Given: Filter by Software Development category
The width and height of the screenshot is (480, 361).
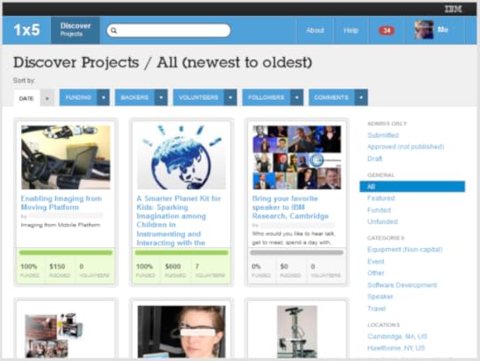Looking at the screenshot, I should pos(403,285).
